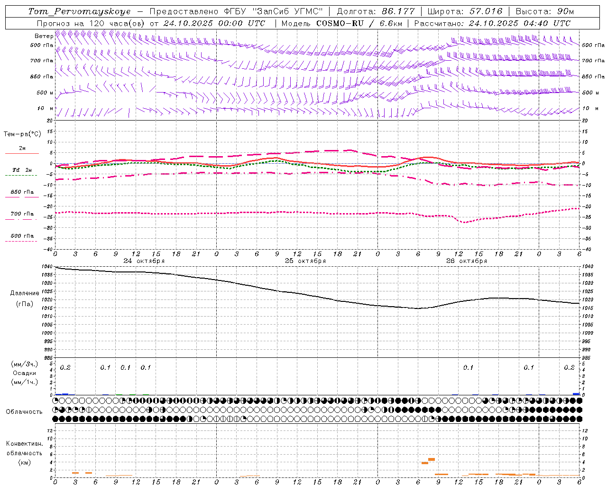This screenshot has width=607, height=486.
Task: Click the Давление panel label
Action: [25, 293]
